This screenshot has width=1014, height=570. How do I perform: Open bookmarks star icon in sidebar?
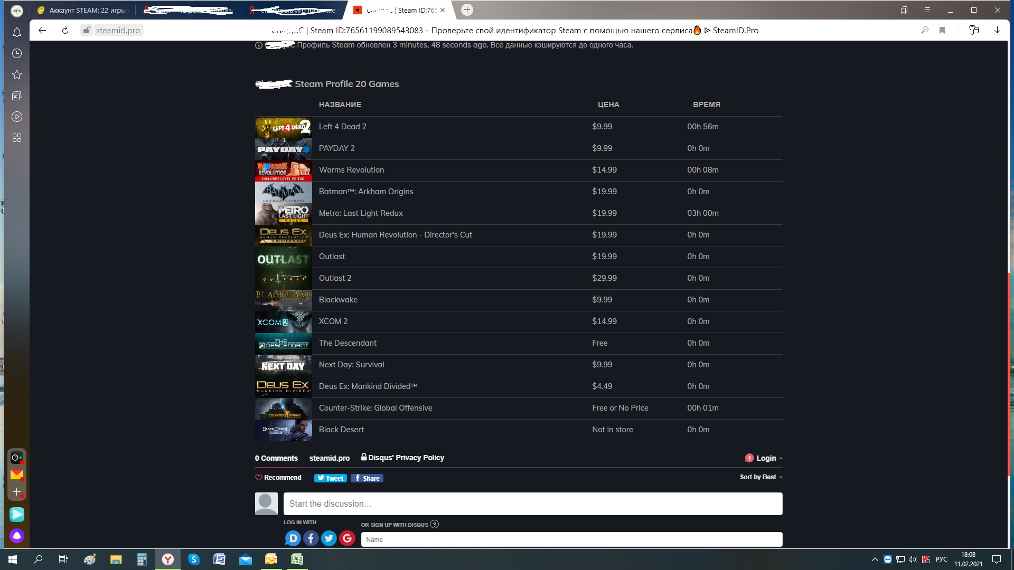pos(17,74)
